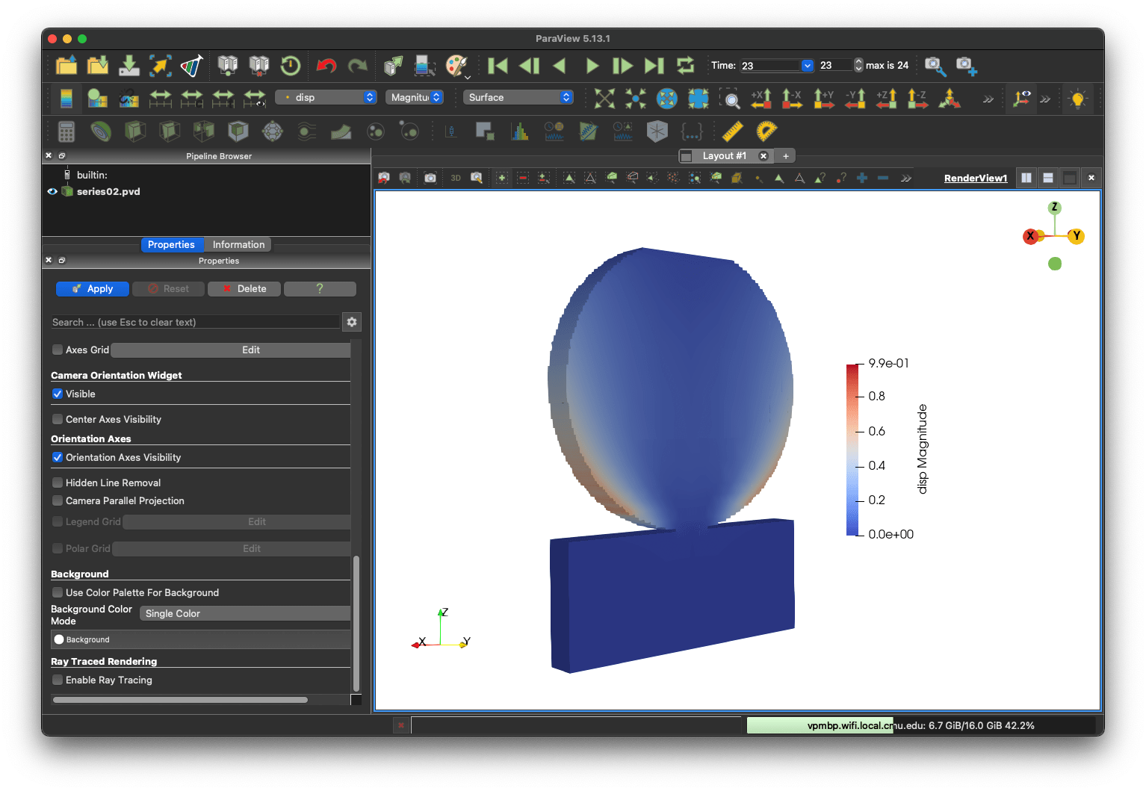Click the Undo arrow icon
This screenshot has height=791, width=1146.
click(326, 66)
